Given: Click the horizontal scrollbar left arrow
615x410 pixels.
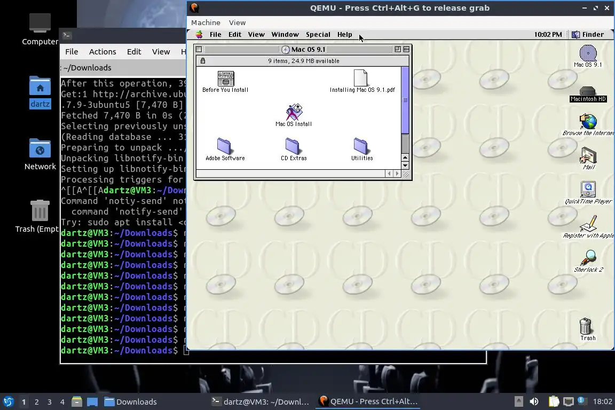Looking at the screenshot, I should tap(389, 174).
